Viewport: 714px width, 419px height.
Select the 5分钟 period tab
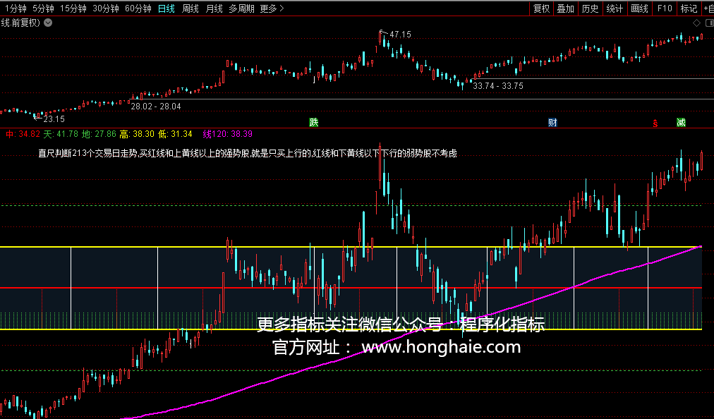pyautogui.click(x=43, y=8)
